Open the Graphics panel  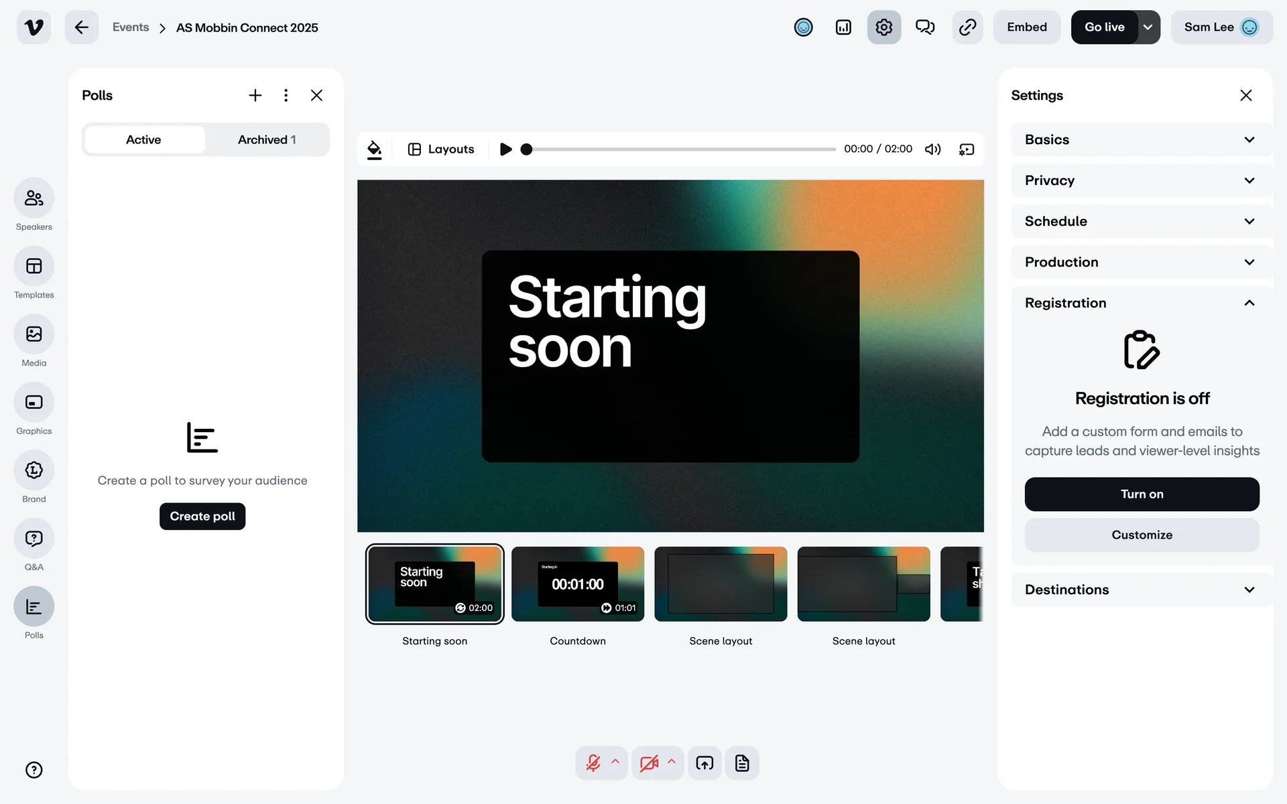[x=34, y=402]
